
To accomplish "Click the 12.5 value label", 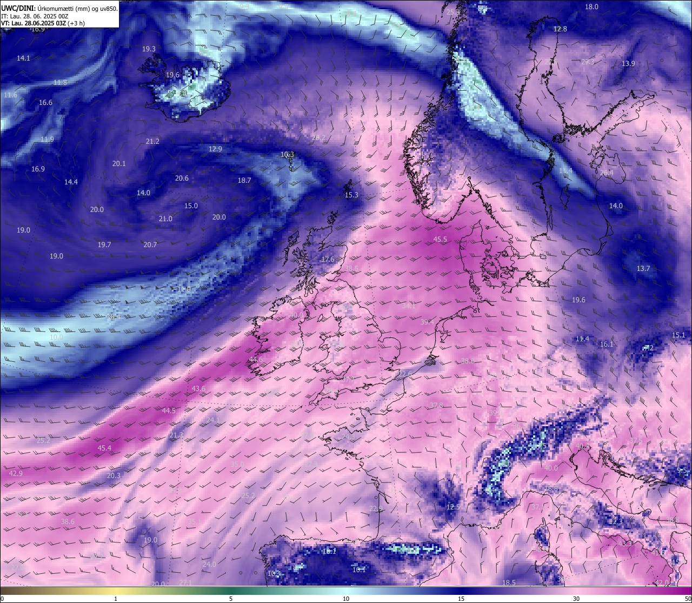I will coord(453,507).
